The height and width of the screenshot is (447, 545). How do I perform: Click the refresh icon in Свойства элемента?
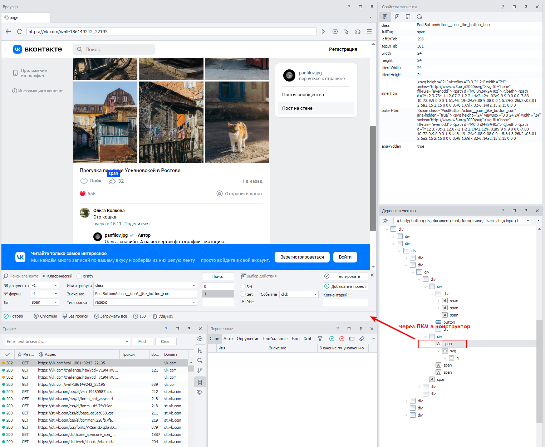(x=419, y=17)
